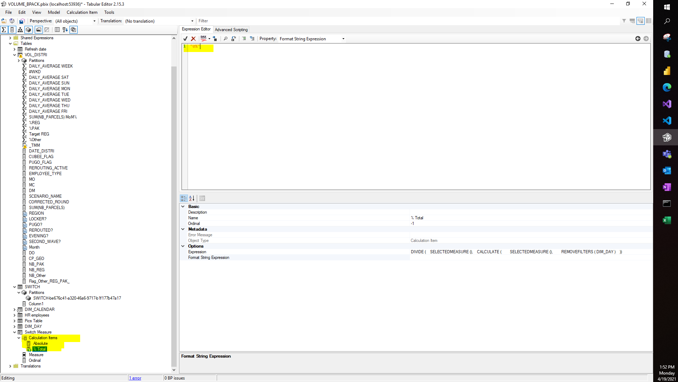
Task: Toggle show partitions button
Action: (29, 30)
